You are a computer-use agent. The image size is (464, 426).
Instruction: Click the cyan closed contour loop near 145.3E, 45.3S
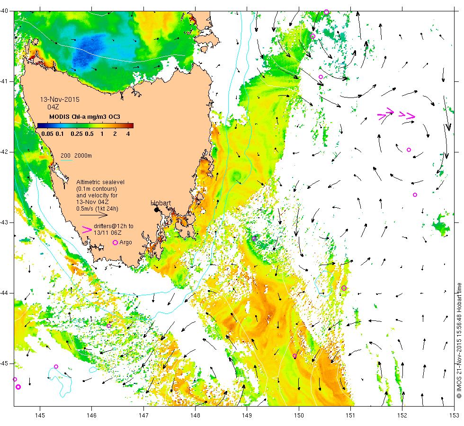[x=61, y=382]
